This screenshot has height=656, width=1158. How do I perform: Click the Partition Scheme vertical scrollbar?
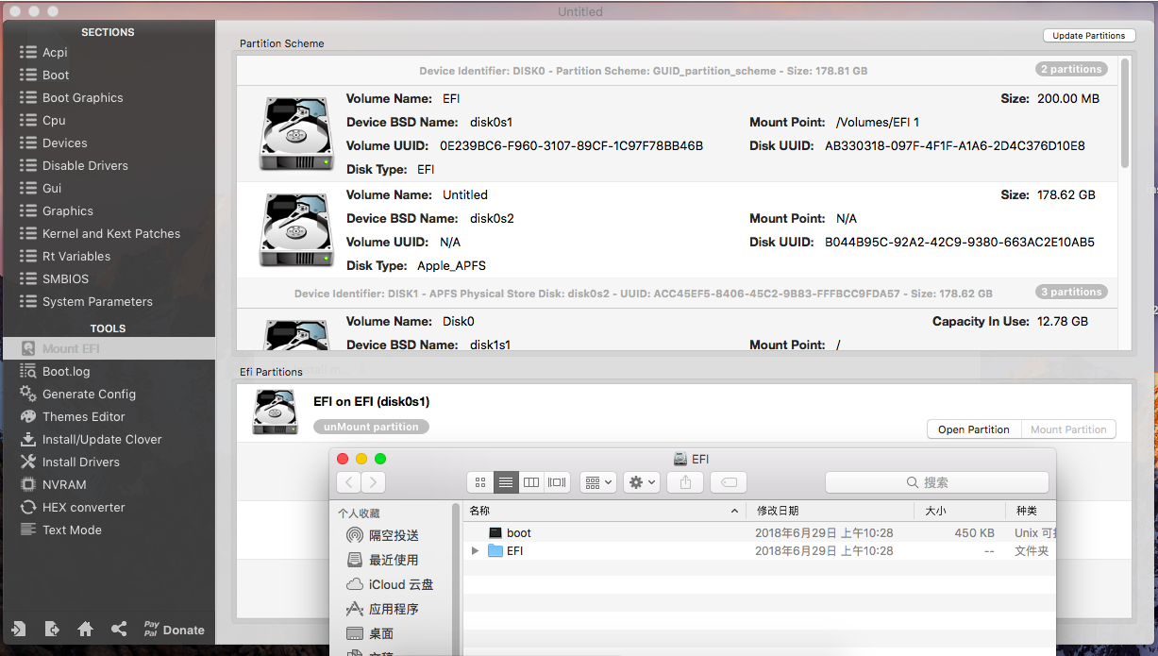click(x=1124, y=112)
